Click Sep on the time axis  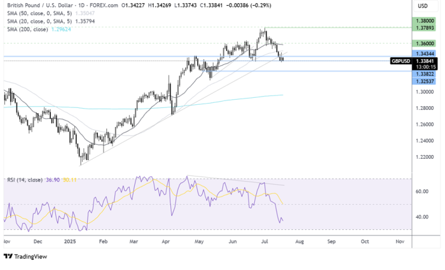tap(331, 241)
